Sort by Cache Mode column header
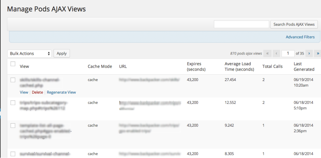The image size is (321, 158). coord(100,66)
